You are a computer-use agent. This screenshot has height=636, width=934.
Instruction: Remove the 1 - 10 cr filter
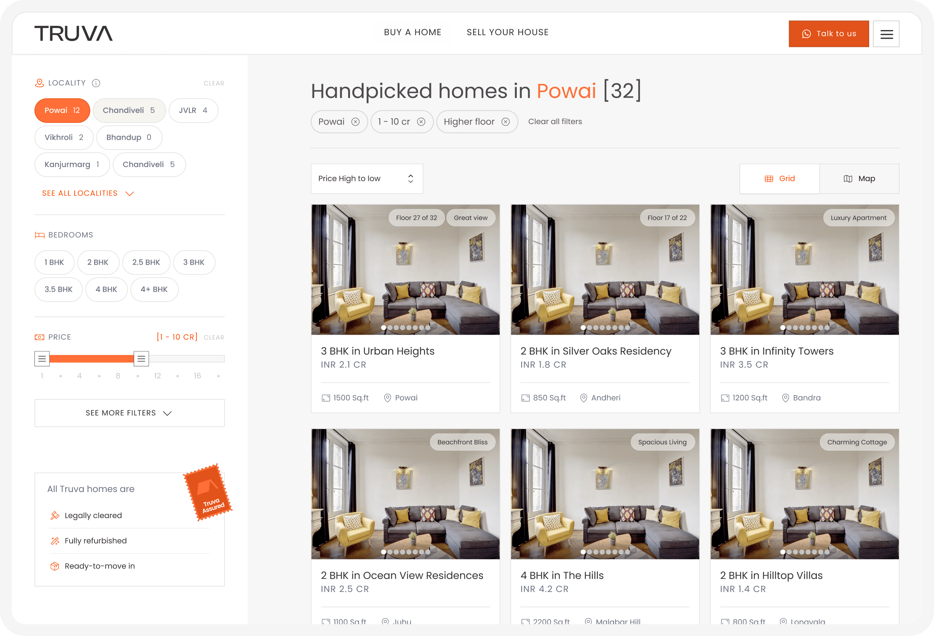tap(421, 122)
